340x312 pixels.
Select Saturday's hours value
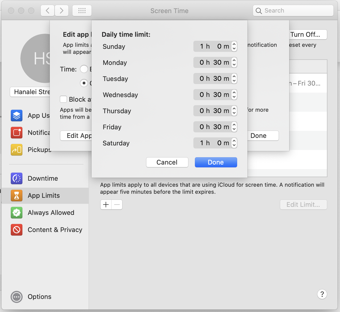pos(202,143)
